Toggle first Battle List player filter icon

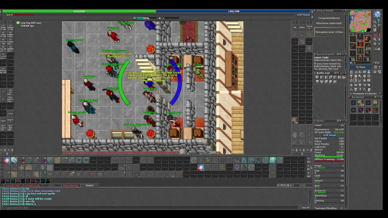click(317, 77)
